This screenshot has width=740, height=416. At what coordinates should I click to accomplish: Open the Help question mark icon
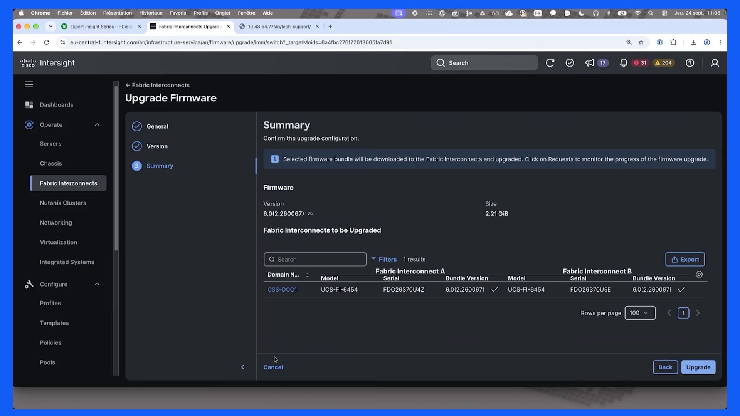(x=690, y=63)
